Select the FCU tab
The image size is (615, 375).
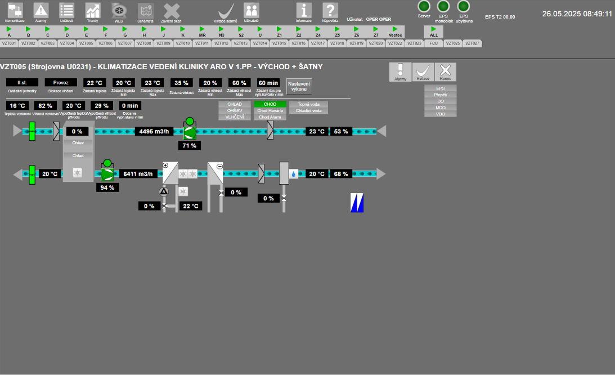click(433, 43)
